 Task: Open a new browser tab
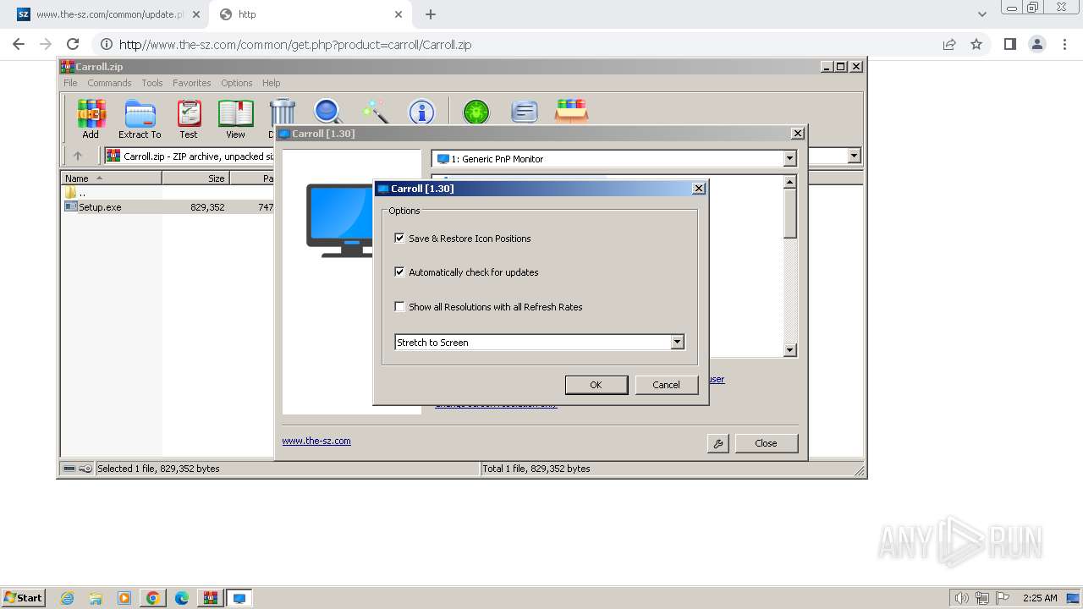(x=431, y=14)
